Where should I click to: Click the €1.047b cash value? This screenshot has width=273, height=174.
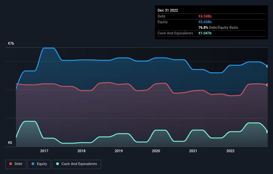click(x=205, y=33)
